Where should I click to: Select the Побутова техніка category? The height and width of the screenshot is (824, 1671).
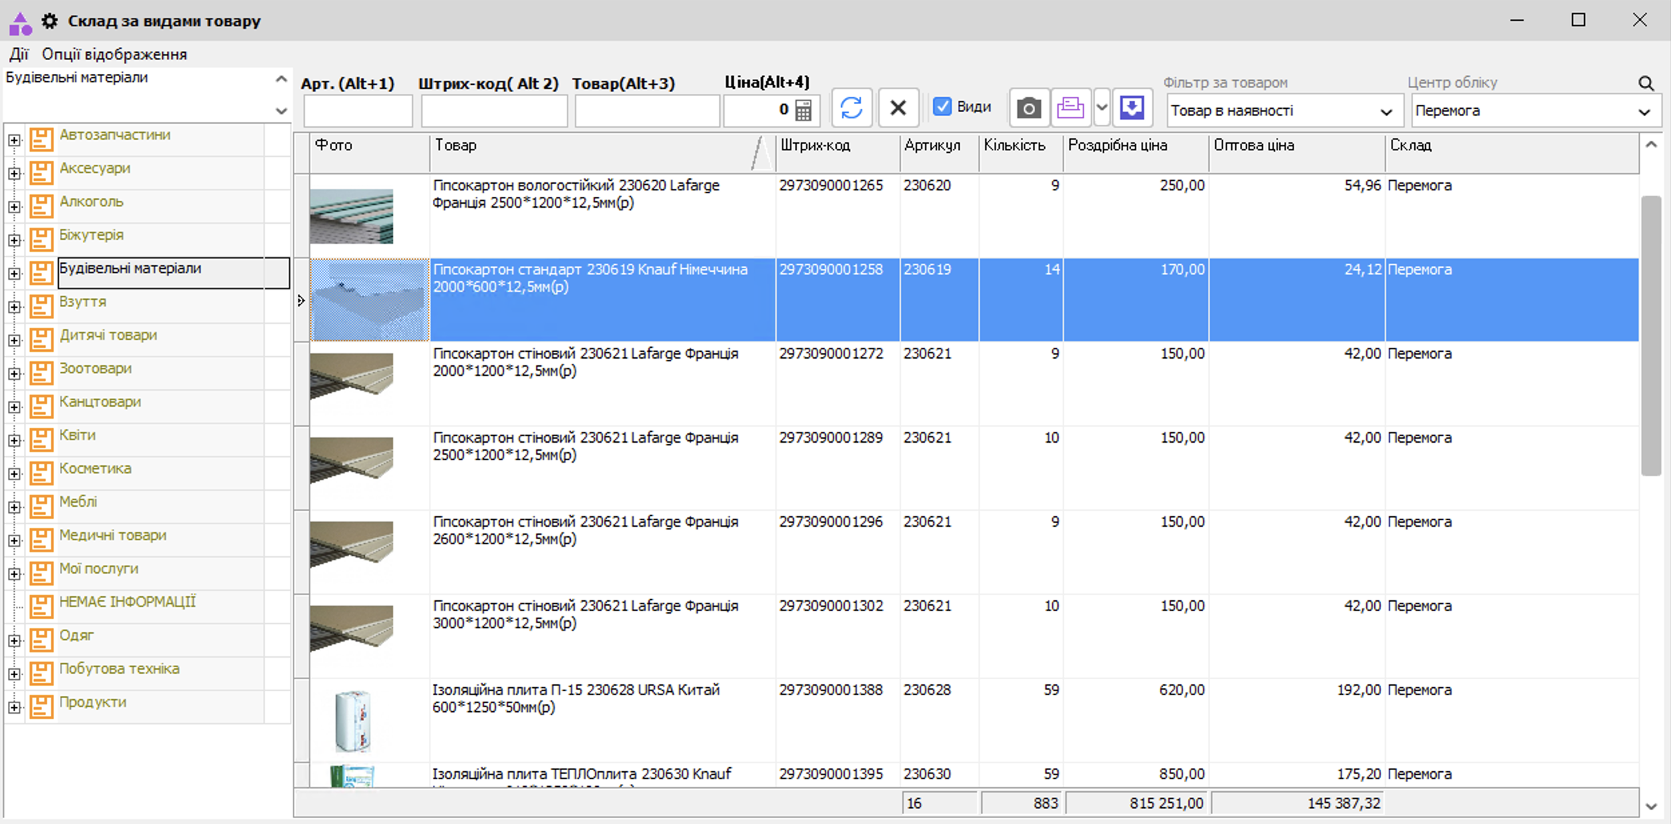119,669
